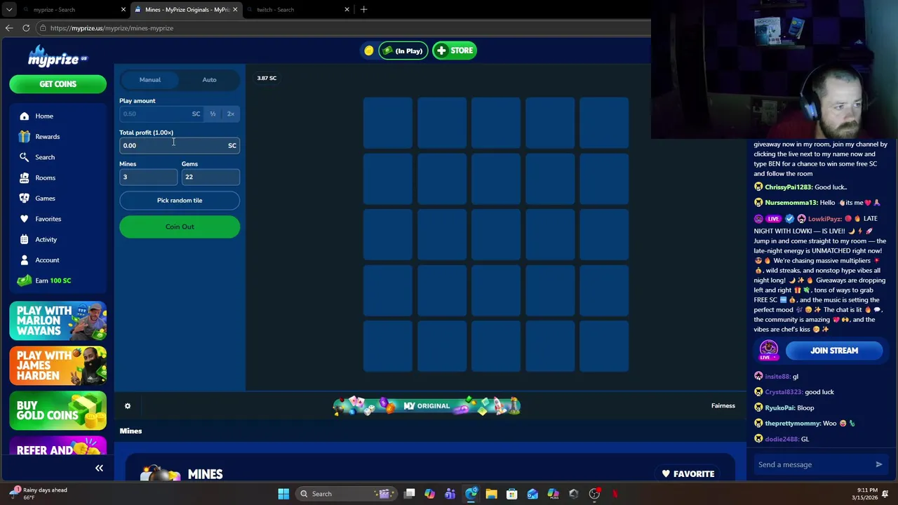
Task: Open game settings gear icon
Action: pos(128,405)
